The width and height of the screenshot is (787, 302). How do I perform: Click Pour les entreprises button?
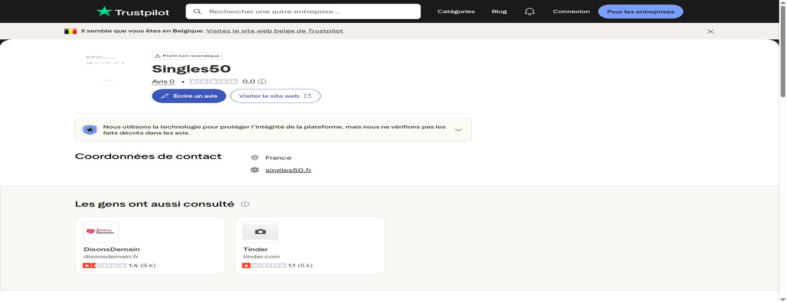point(640,12)
